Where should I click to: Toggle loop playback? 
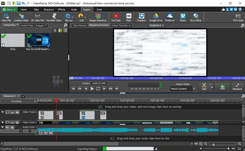point(98,89)
